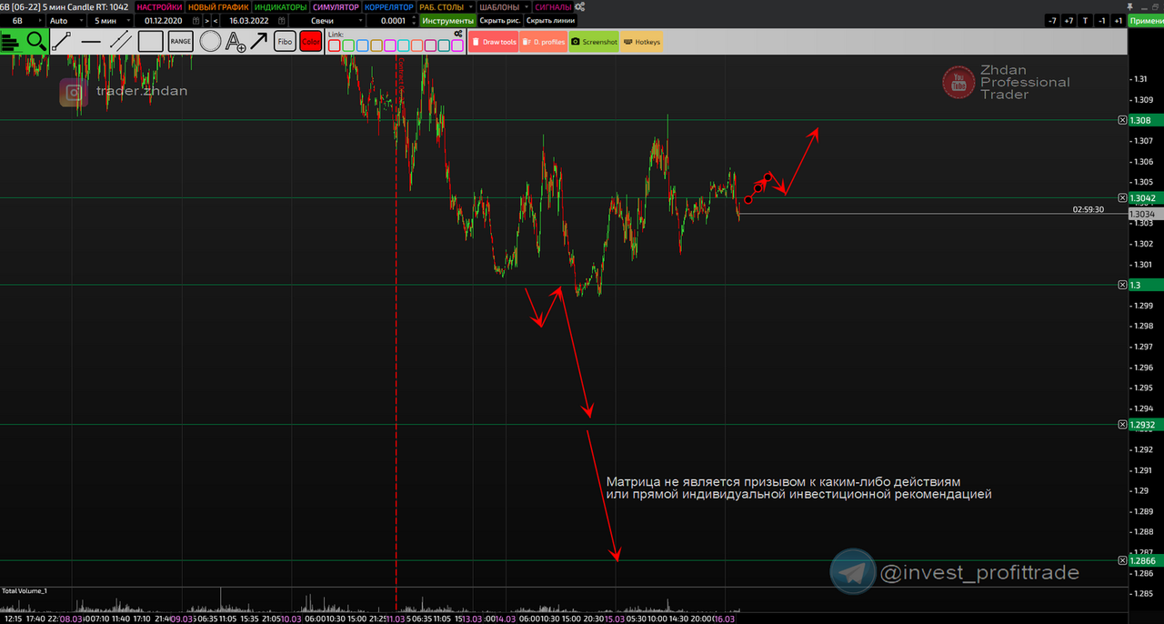Screen dimensions: 1164x624
Task: Remove the 1.308 level line
Action: click(x=1122, y=120)
